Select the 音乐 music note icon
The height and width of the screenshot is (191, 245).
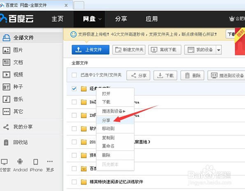[x=7, y=99]
